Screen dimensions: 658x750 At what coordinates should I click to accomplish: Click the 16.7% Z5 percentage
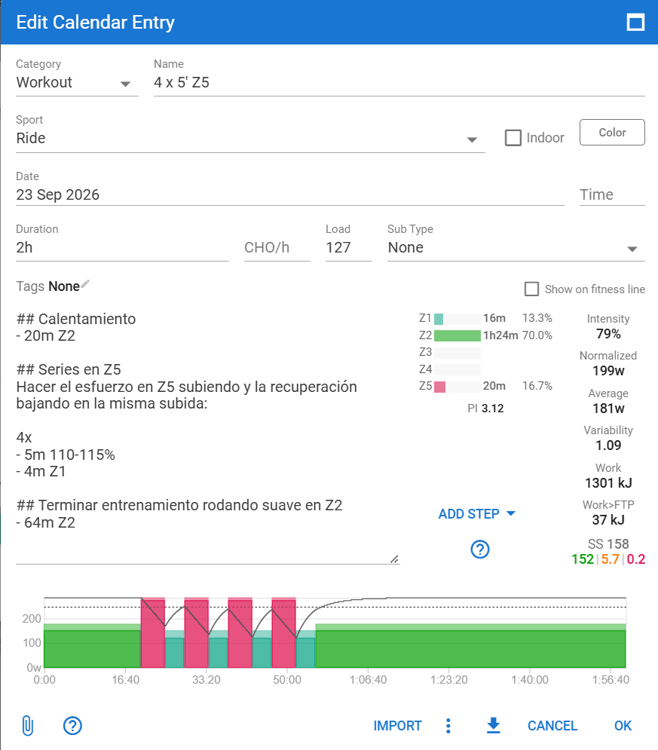537,386
